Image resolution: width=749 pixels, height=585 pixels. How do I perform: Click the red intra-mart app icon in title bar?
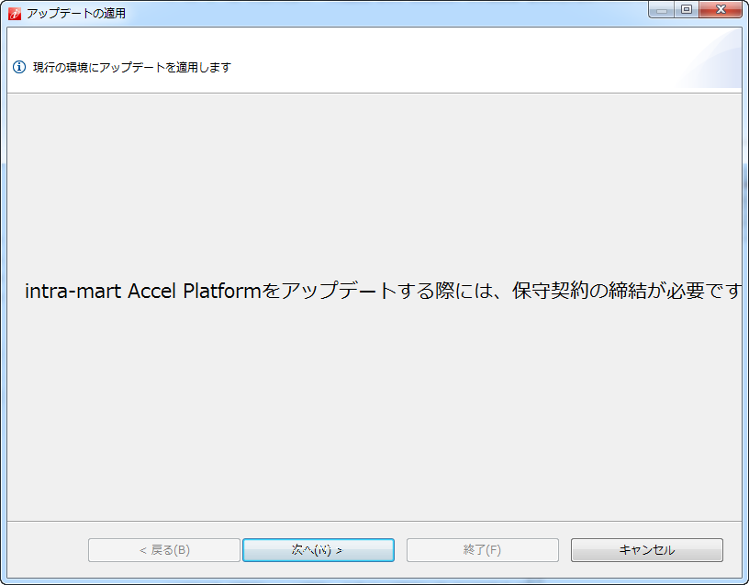point(15,14)
